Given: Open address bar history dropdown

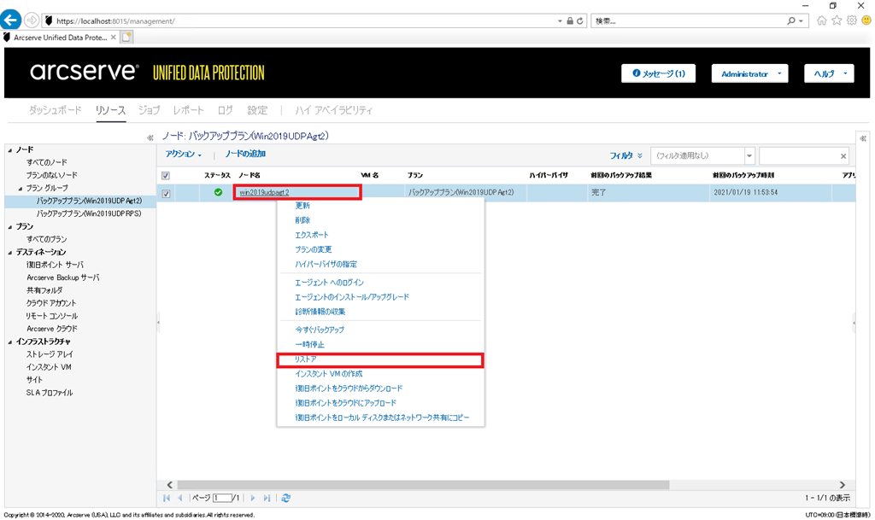Looking at the screenshot, I should tap(560, 21).
